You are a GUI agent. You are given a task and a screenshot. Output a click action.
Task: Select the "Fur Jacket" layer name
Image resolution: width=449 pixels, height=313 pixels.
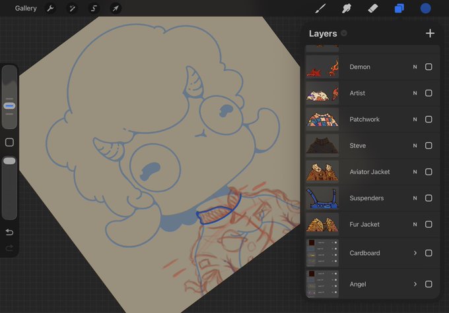click(x=364, y=225)
